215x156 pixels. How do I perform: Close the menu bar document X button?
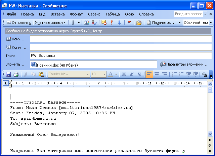[211, 14]
